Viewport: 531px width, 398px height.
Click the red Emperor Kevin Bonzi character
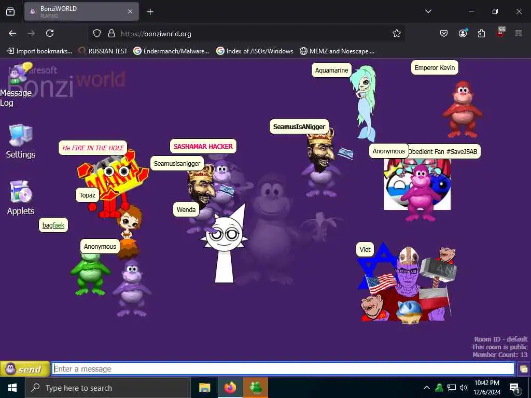coord(462,109)
